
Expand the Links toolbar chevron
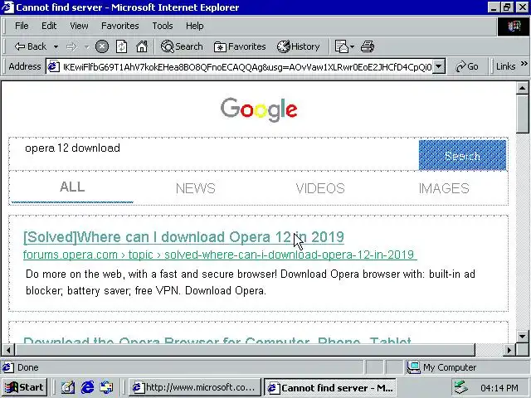point(524,63)
